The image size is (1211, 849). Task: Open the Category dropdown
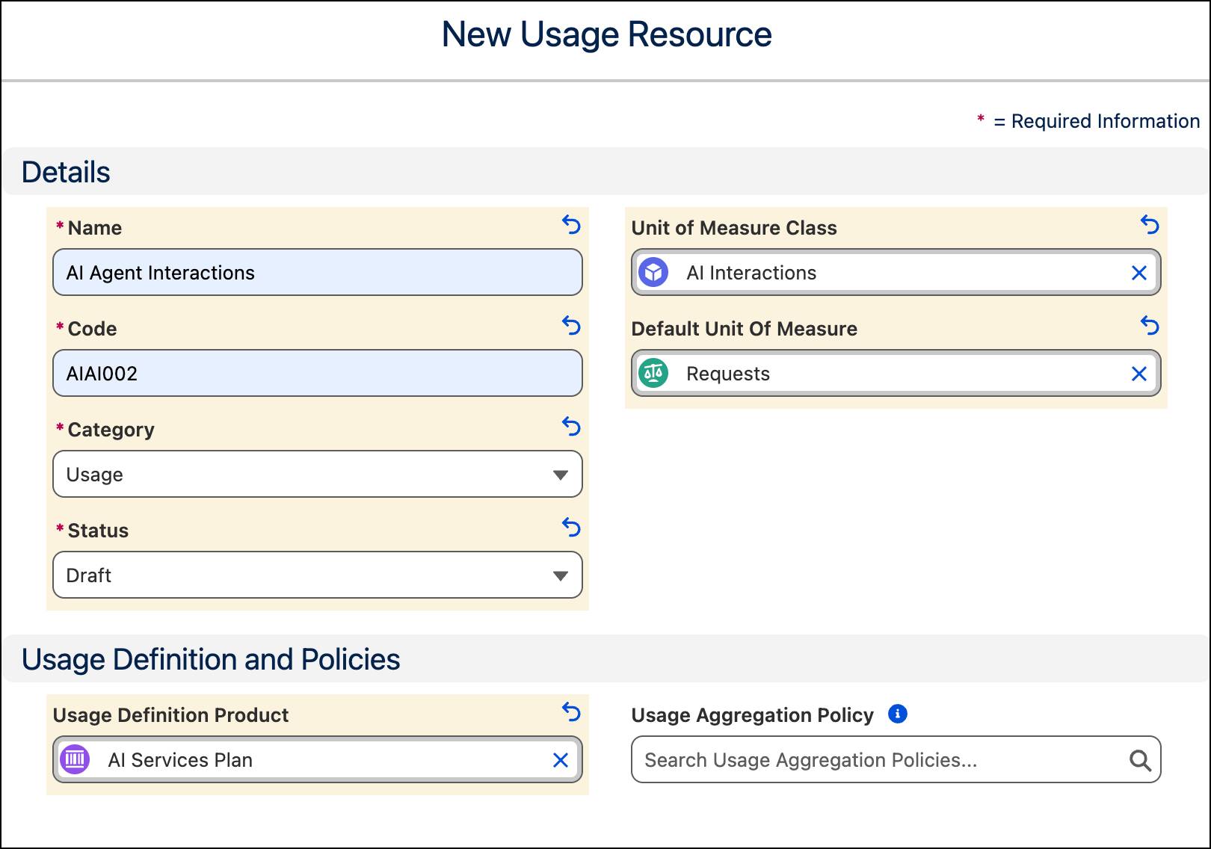coord(318,474)
